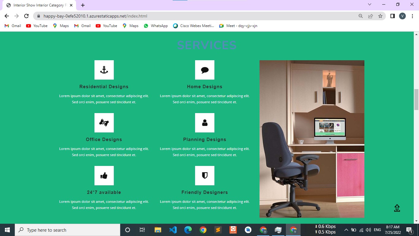Click the person icon above Planning Designs
Image resolution: width=419 pixels, height=236 pixels.
click(x=205, y=123)
